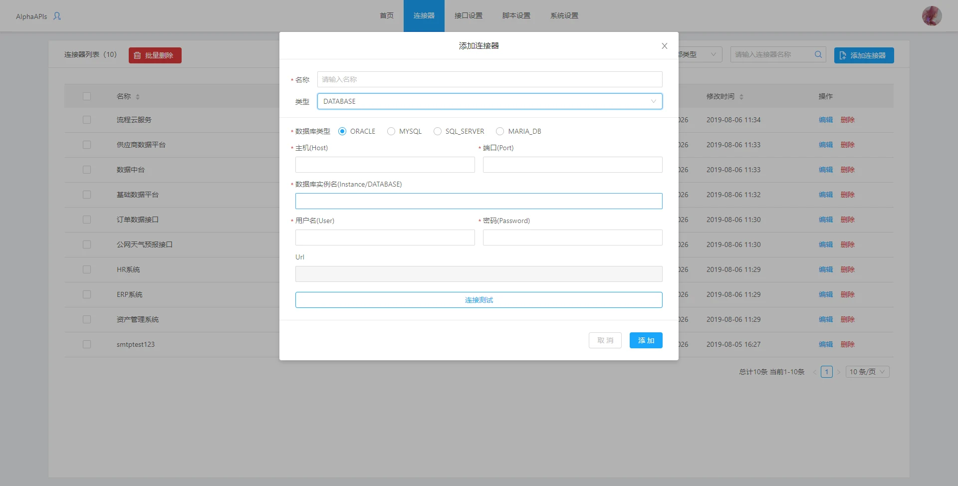
Task: Focus the 用户名(User) input field
Action: 385,238
